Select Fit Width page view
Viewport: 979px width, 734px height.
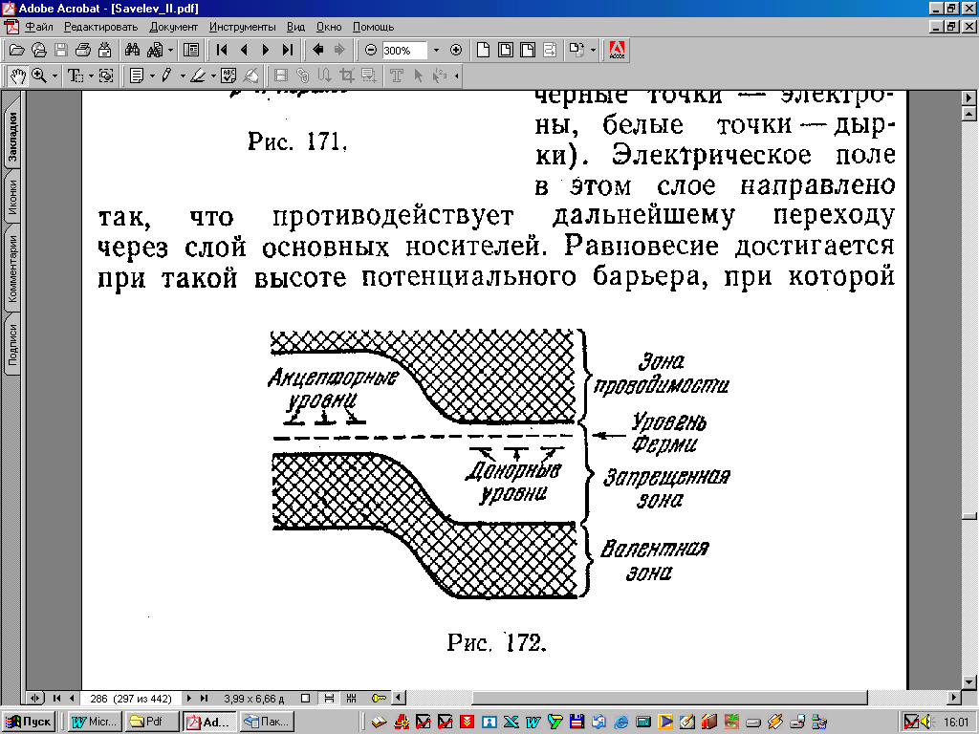[528, 50]
